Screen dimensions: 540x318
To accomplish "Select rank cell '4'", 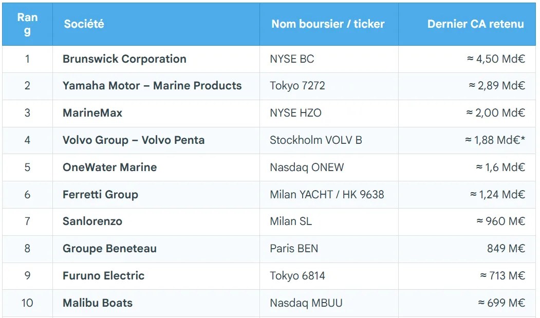I will click(x=28, y=140).
